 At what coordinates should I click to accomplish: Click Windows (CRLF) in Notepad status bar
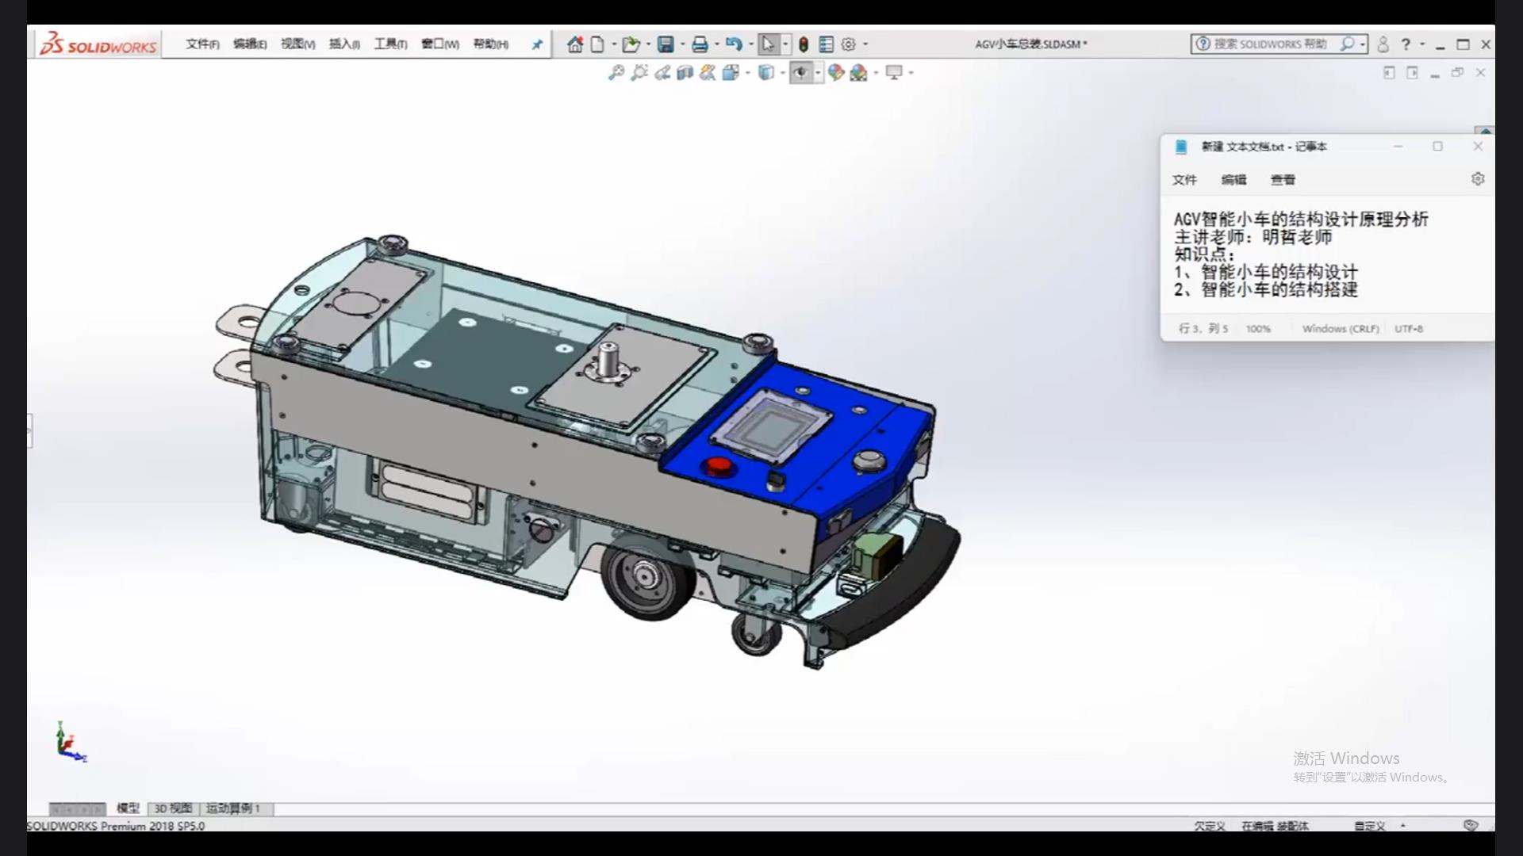pyautogui.click(x=1341, y=329)
